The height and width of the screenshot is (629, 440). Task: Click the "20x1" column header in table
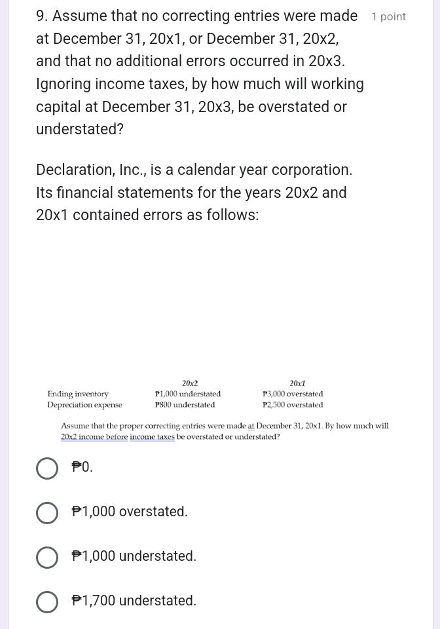click(x=297, y=383)
